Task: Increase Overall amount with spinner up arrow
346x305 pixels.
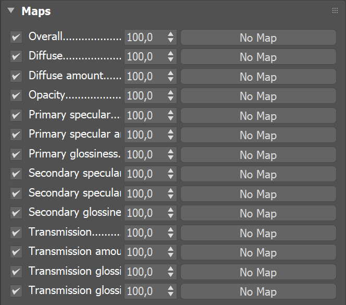Action: coord(170,34)
